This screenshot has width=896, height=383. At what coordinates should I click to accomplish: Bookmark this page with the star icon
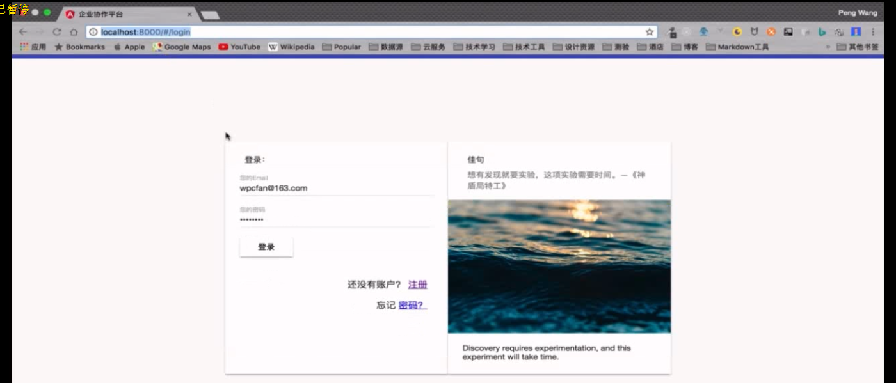pos(649,32)
